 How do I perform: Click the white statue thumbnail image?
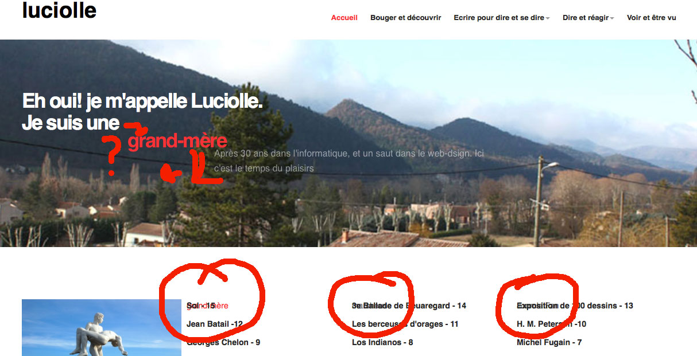[102, 327]
